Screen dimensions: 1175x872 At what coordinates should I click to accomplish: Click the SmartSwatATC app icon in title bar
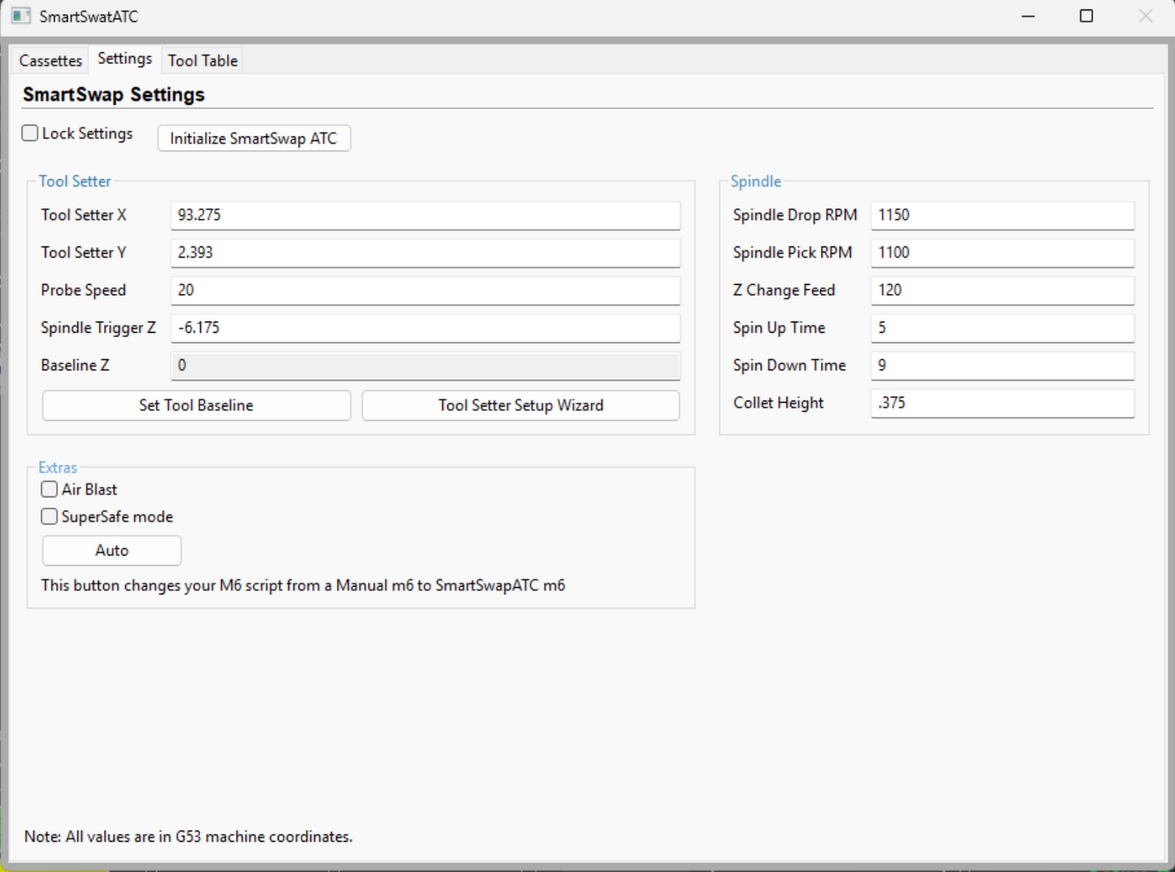pyautogui.click(x=20, y=16)
